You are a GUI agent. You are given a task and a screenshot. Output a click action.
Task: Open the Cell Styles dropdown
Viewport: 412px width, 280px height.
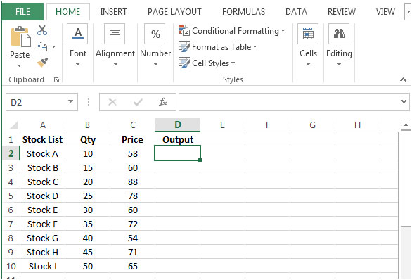tap(233, 63)
